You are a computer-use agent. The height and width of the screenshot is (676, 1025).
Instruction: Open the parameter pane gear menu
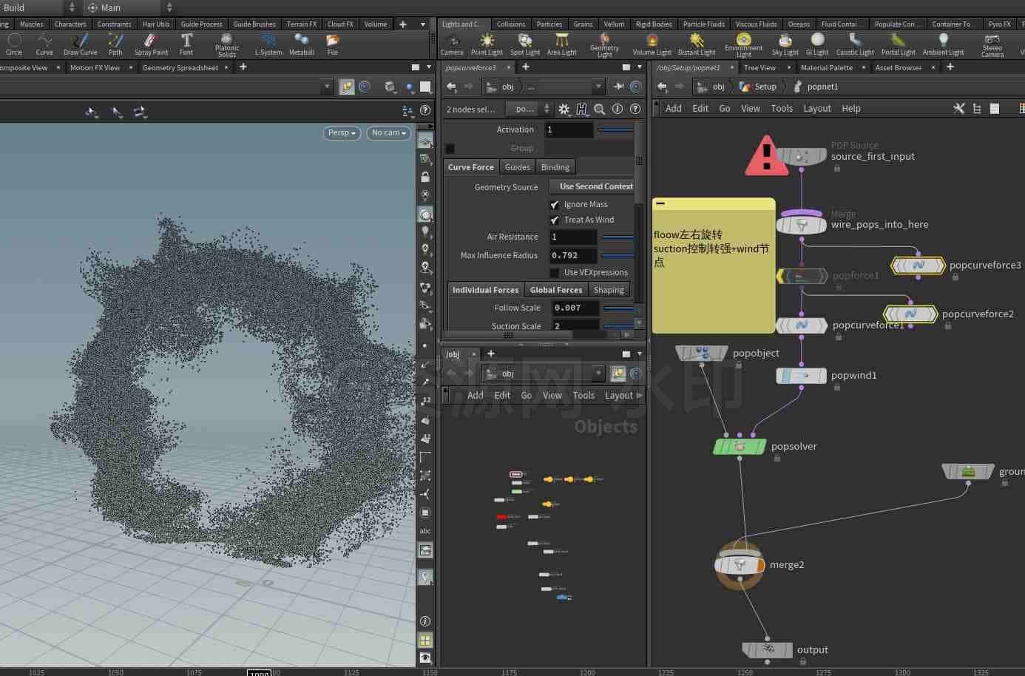click(564, 109)
